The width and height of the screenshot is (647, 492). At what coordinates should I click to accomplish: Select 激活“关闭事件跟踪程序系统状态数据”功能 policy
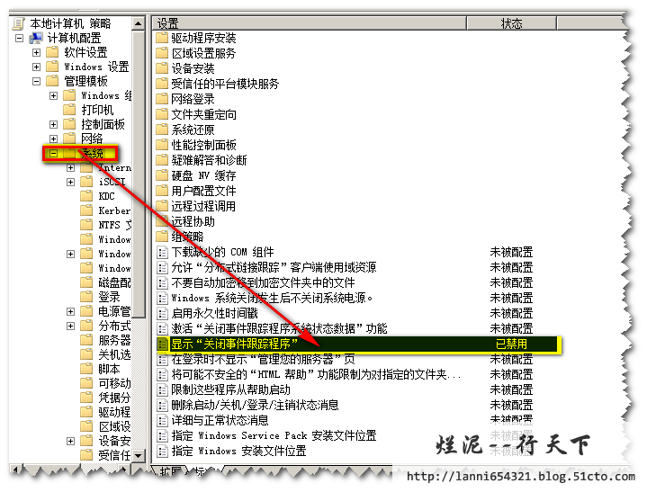[279, 328]
